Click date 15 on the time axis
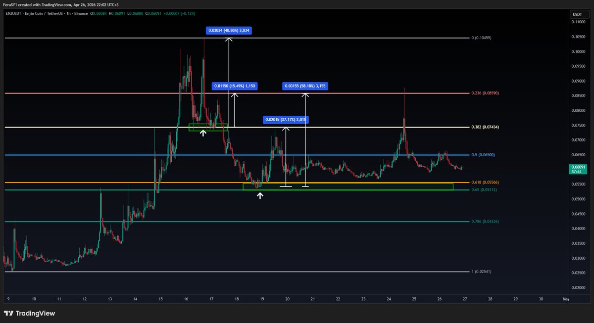 tap(160, 299)
